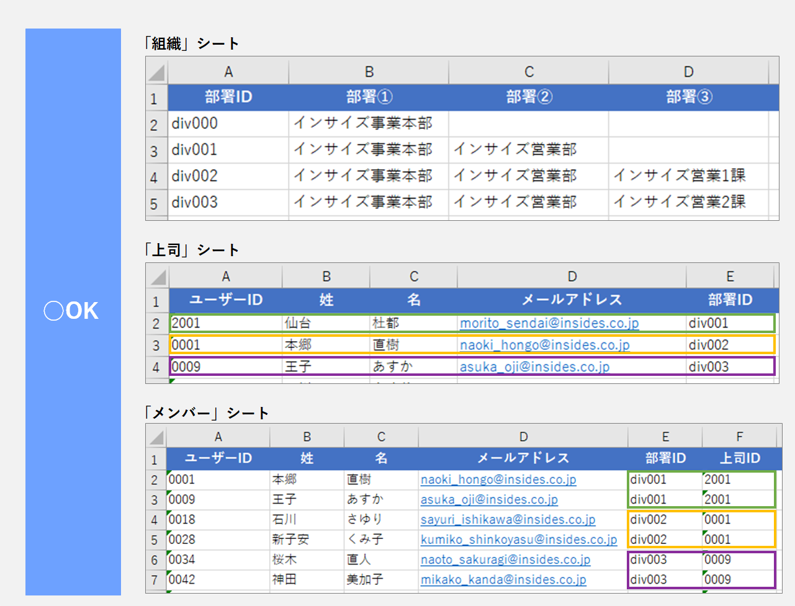The width and height of the screenshot is (795, 606).
Task: Select column E header in メンバー sheet
Action: pos(665,437)
